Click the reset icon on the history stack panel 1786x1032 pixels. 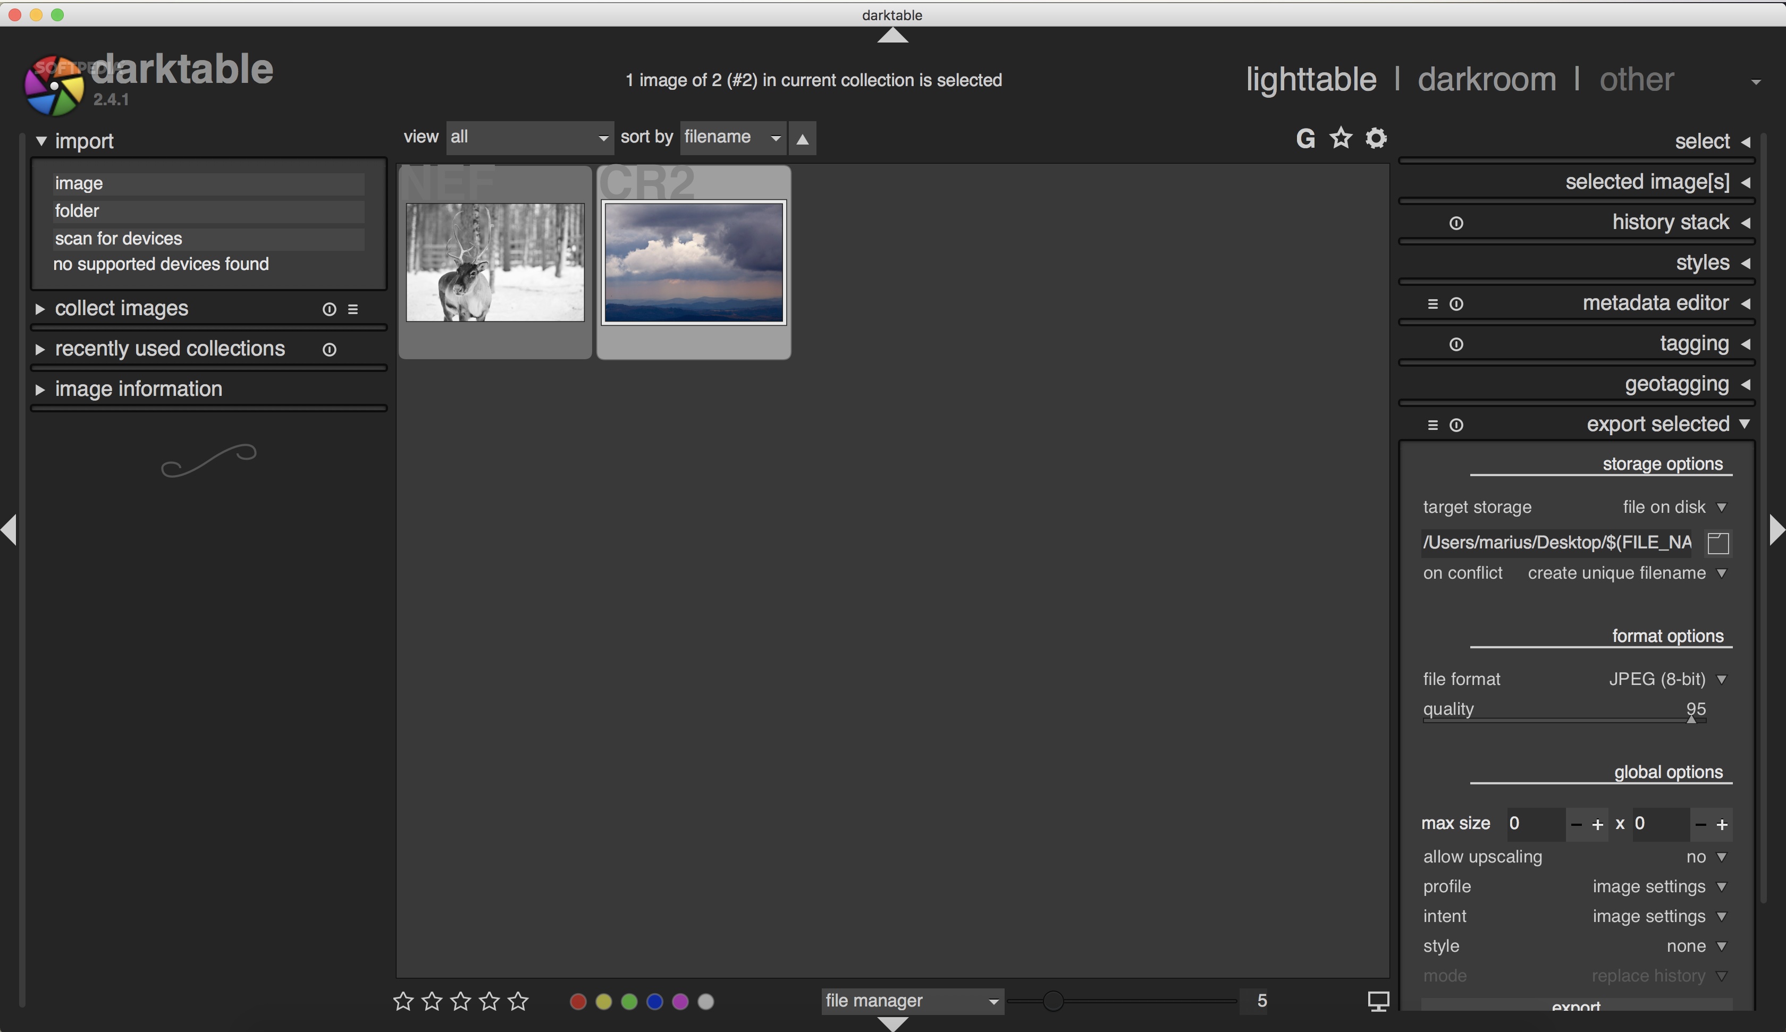[x=1456, y=223]
